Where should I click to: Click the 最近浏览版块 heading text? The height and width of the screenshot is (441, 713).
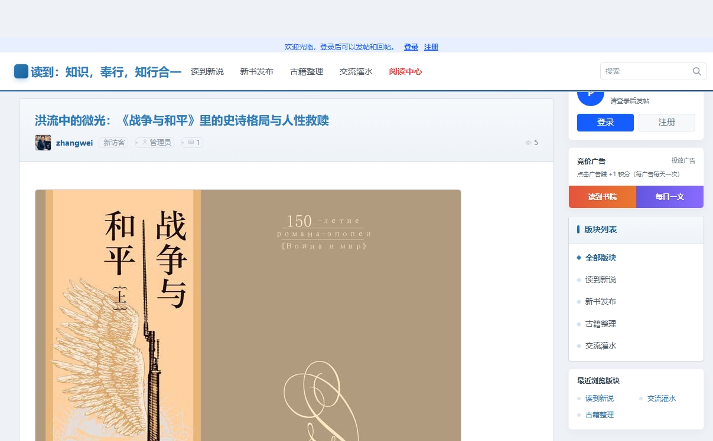point(598,381)
